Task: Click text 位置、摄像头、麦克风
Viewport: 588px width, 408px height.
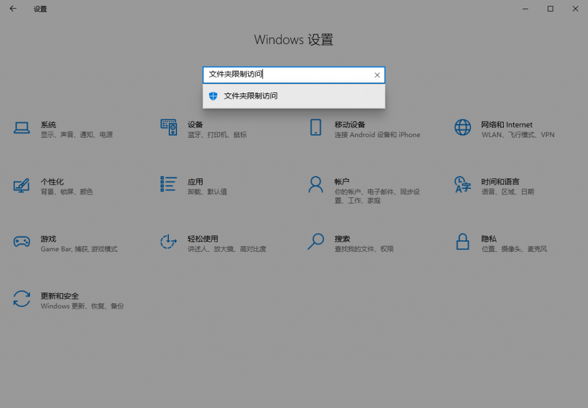Action: pyautogui.click(x=514, y=249)
